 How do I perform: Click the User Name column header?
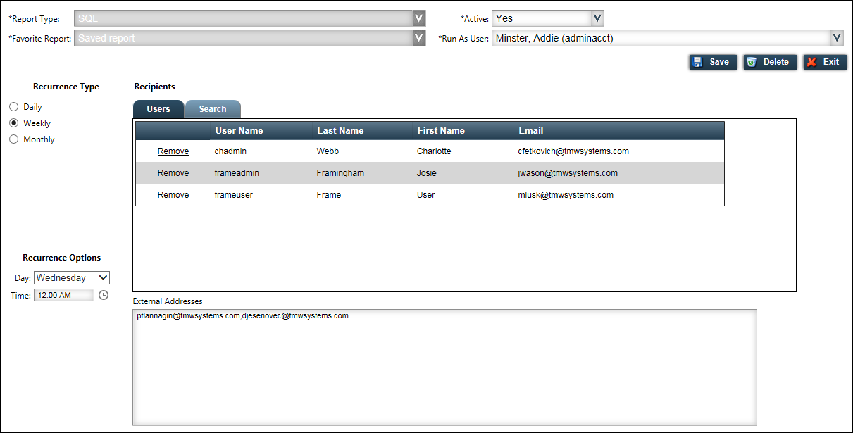[x=239, y=130]
